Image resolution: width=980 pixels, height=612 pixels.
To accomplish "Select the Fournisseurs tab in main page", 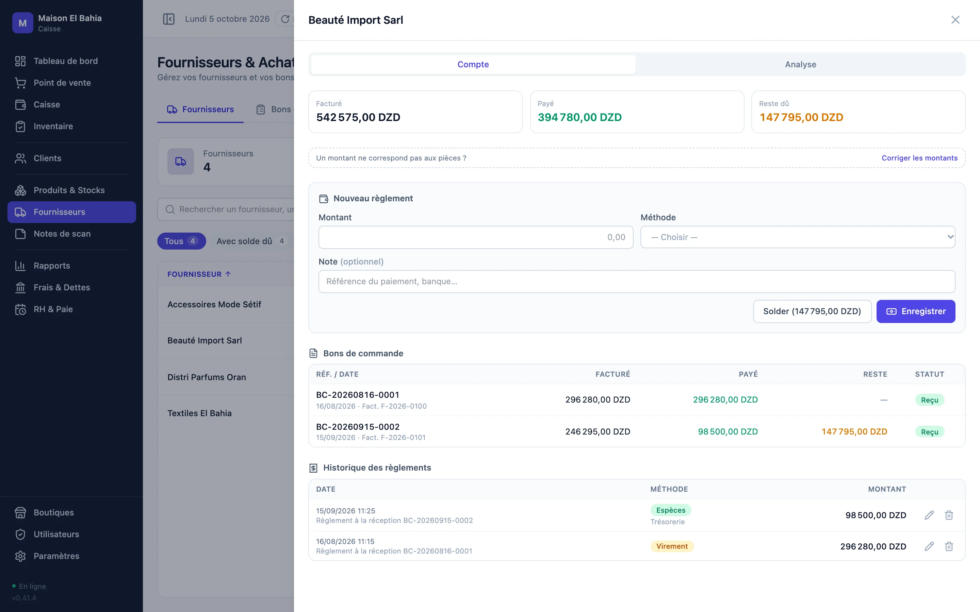I will coord(200,109).
